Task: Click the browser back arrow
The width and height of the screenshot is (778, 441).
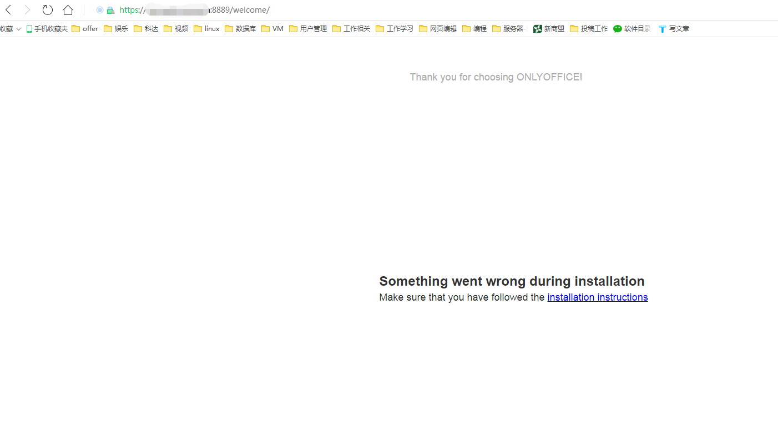Action: (8, 10)
